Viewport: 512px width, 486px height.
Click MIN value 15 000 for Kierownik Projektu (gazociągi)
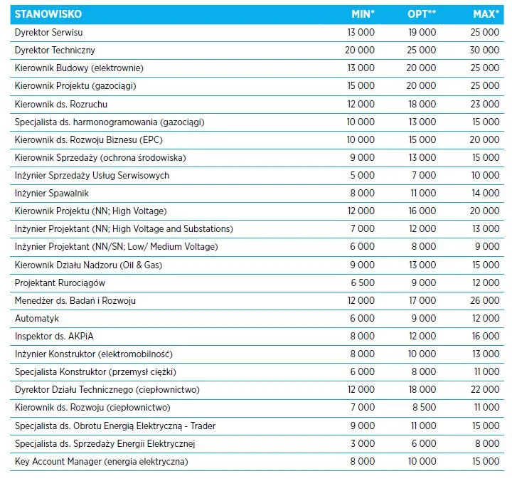[x=361, y=85]
